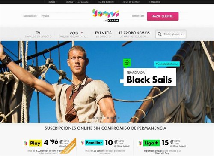Click the search magnifier icon

click(x=160, y=34)
